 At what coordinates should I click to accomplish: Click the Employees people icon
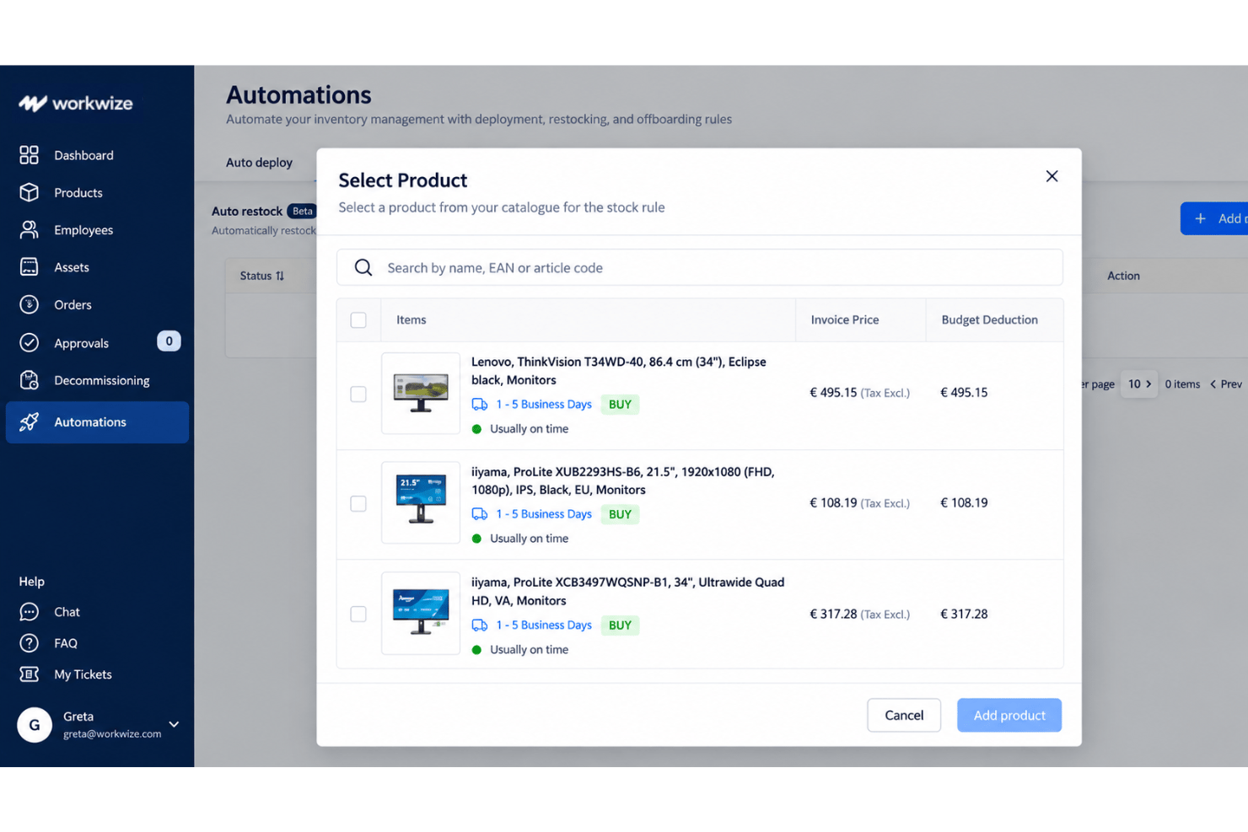click(x=29, y=229)
